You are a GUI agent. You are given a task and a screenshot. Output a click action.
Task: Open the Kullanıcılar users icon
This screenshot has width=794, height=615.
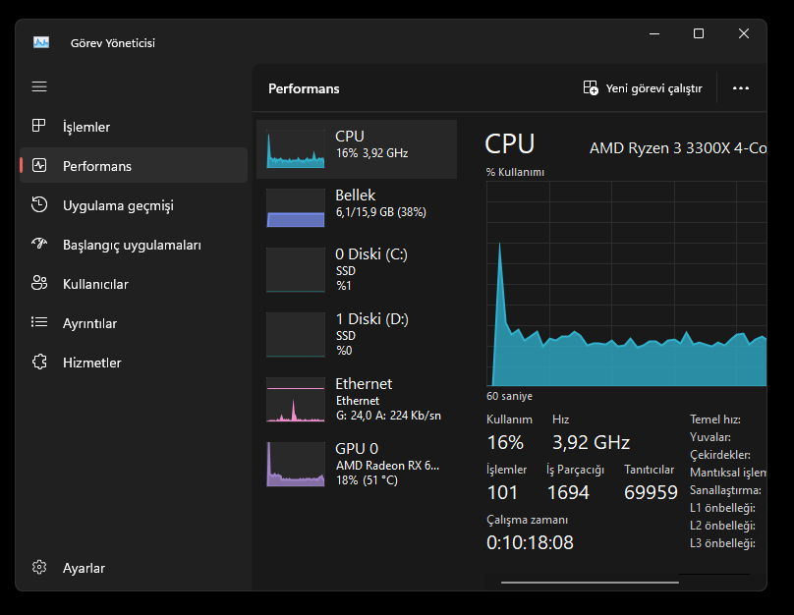[x=39, y=284]
